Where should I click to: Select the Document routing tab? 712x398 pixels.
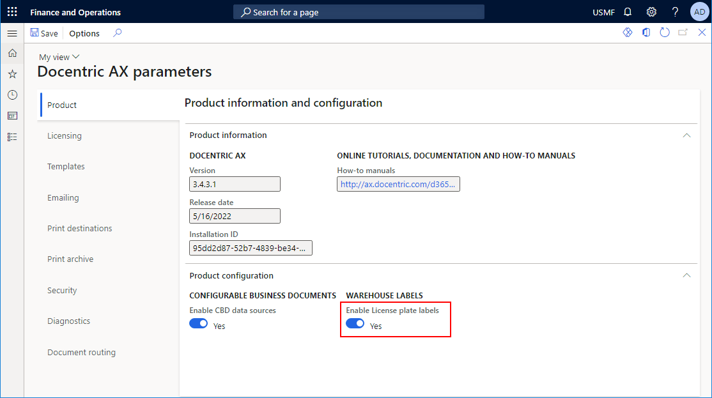109,352
